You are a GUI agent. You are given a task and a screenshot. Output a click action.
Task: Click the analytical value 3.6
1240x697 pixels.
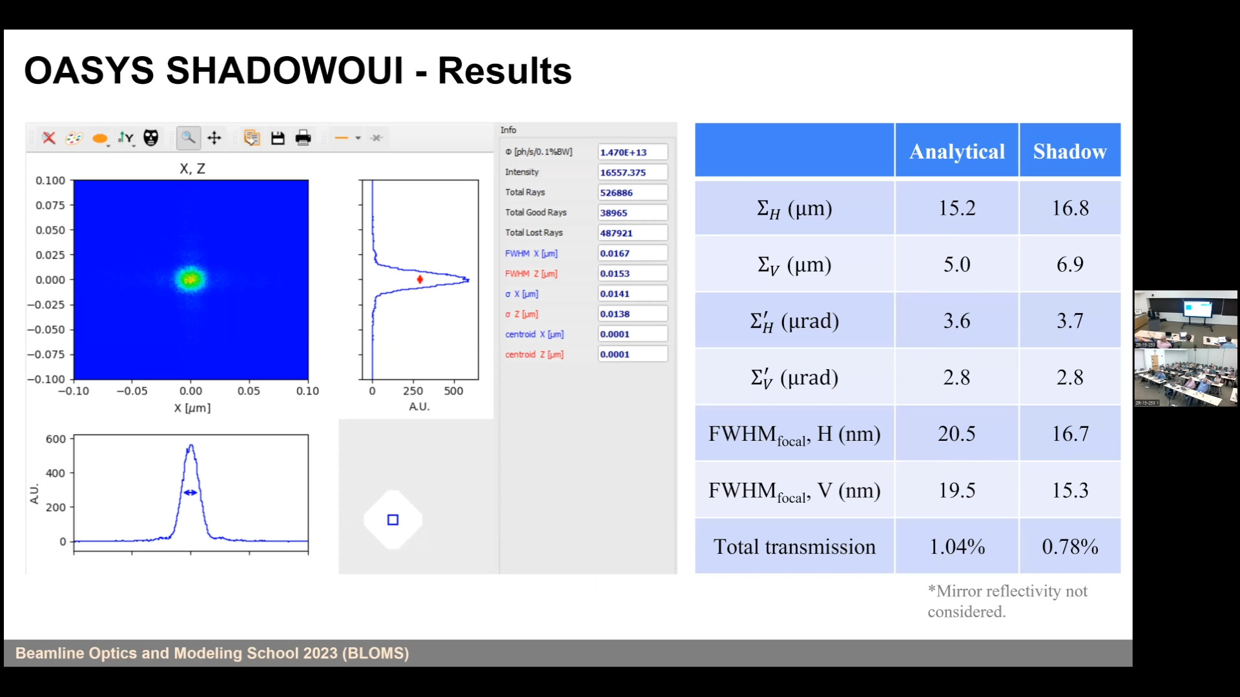pyautogui.click(x=957, y=321)
